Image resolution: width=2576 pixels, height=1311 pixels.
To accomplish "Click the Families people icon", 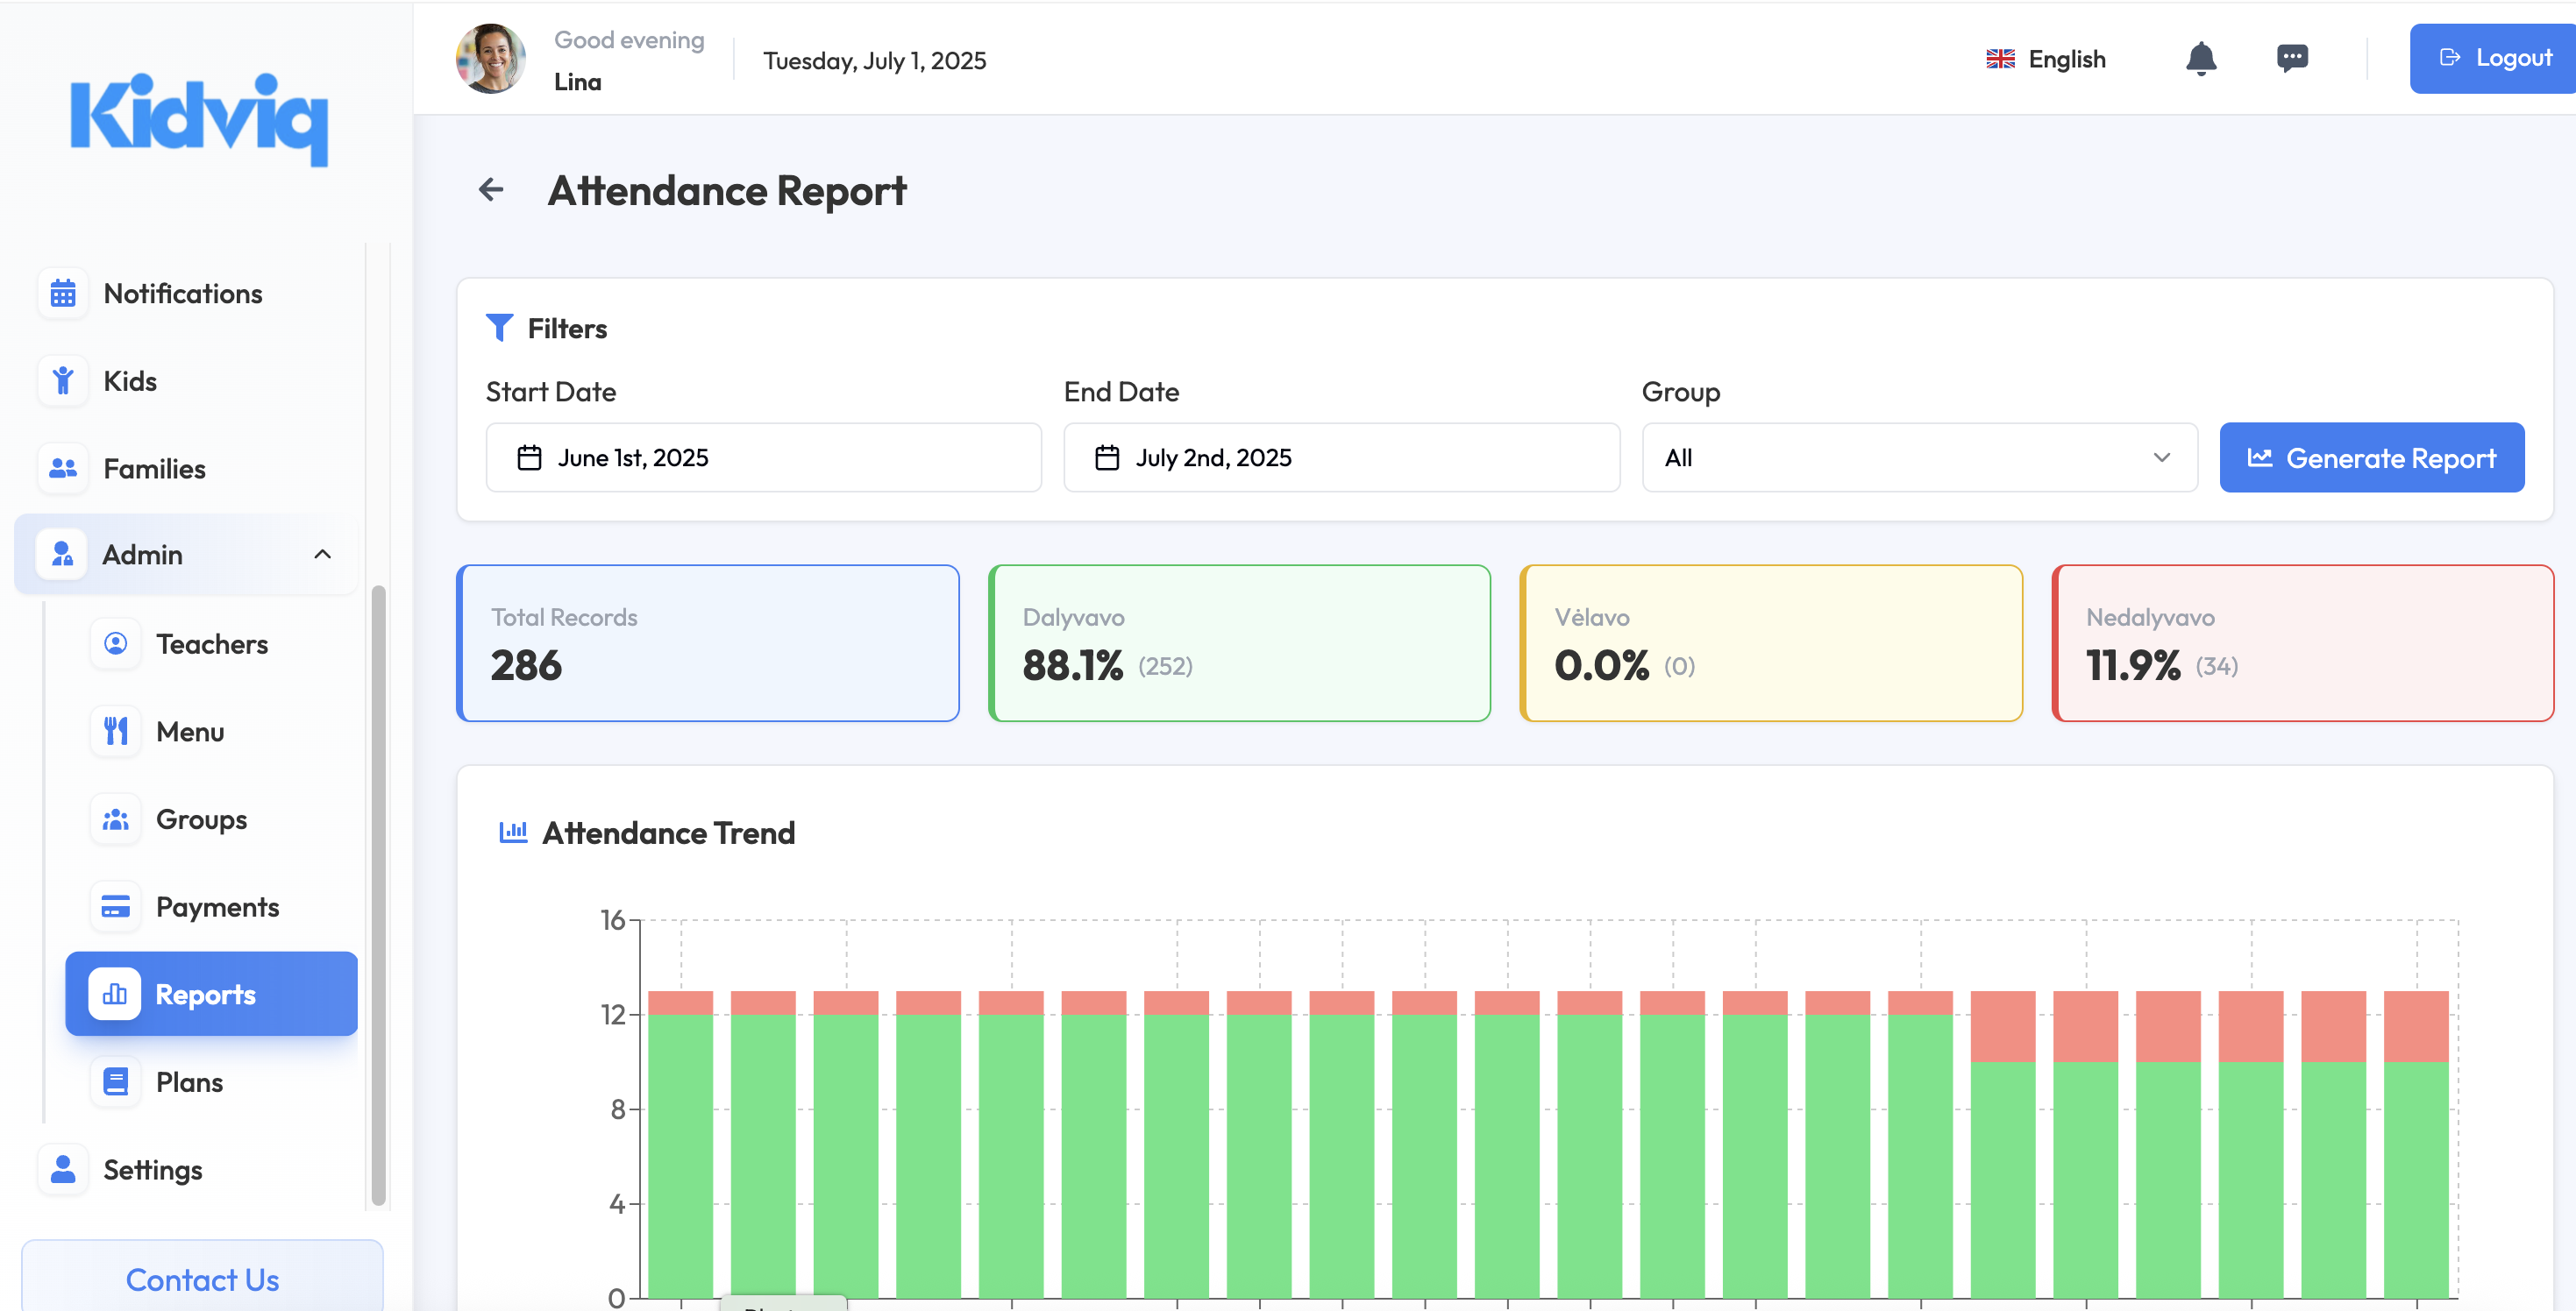I will (x=63, y=468).
